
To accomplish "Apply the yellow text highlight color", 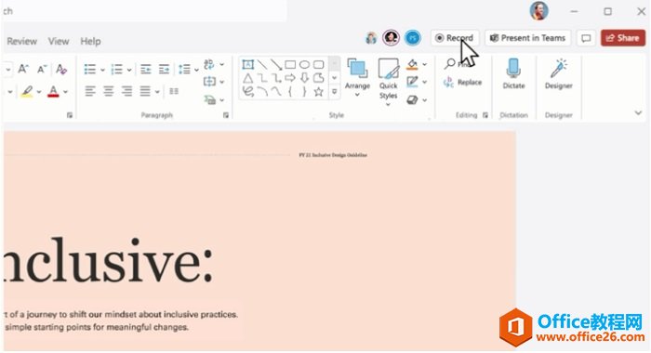I will pos(27,91).
